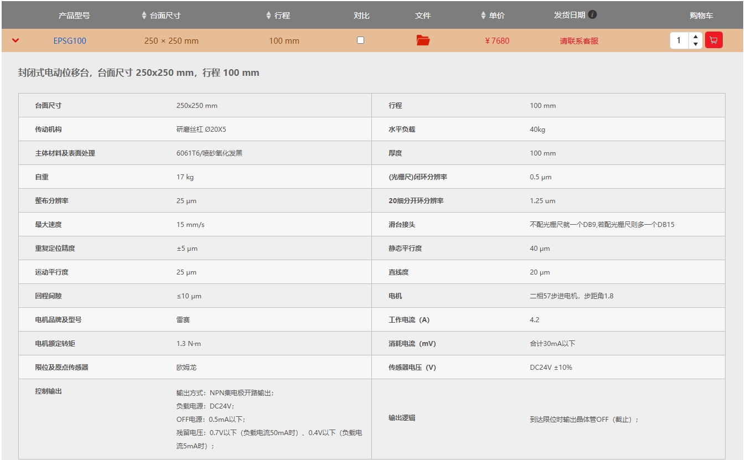Select the 对比 column header
Screen dimensions: 746x460
coord(361,15)
